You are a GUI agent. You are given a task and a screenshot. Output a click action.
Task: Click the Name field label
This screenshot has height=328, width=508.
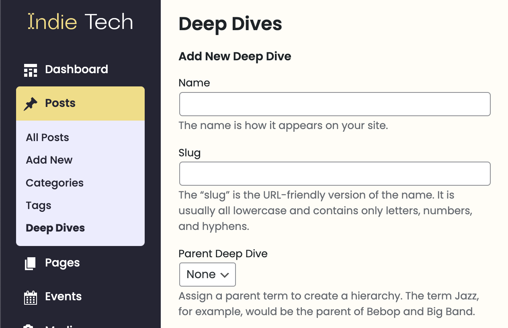coord(194,83)
